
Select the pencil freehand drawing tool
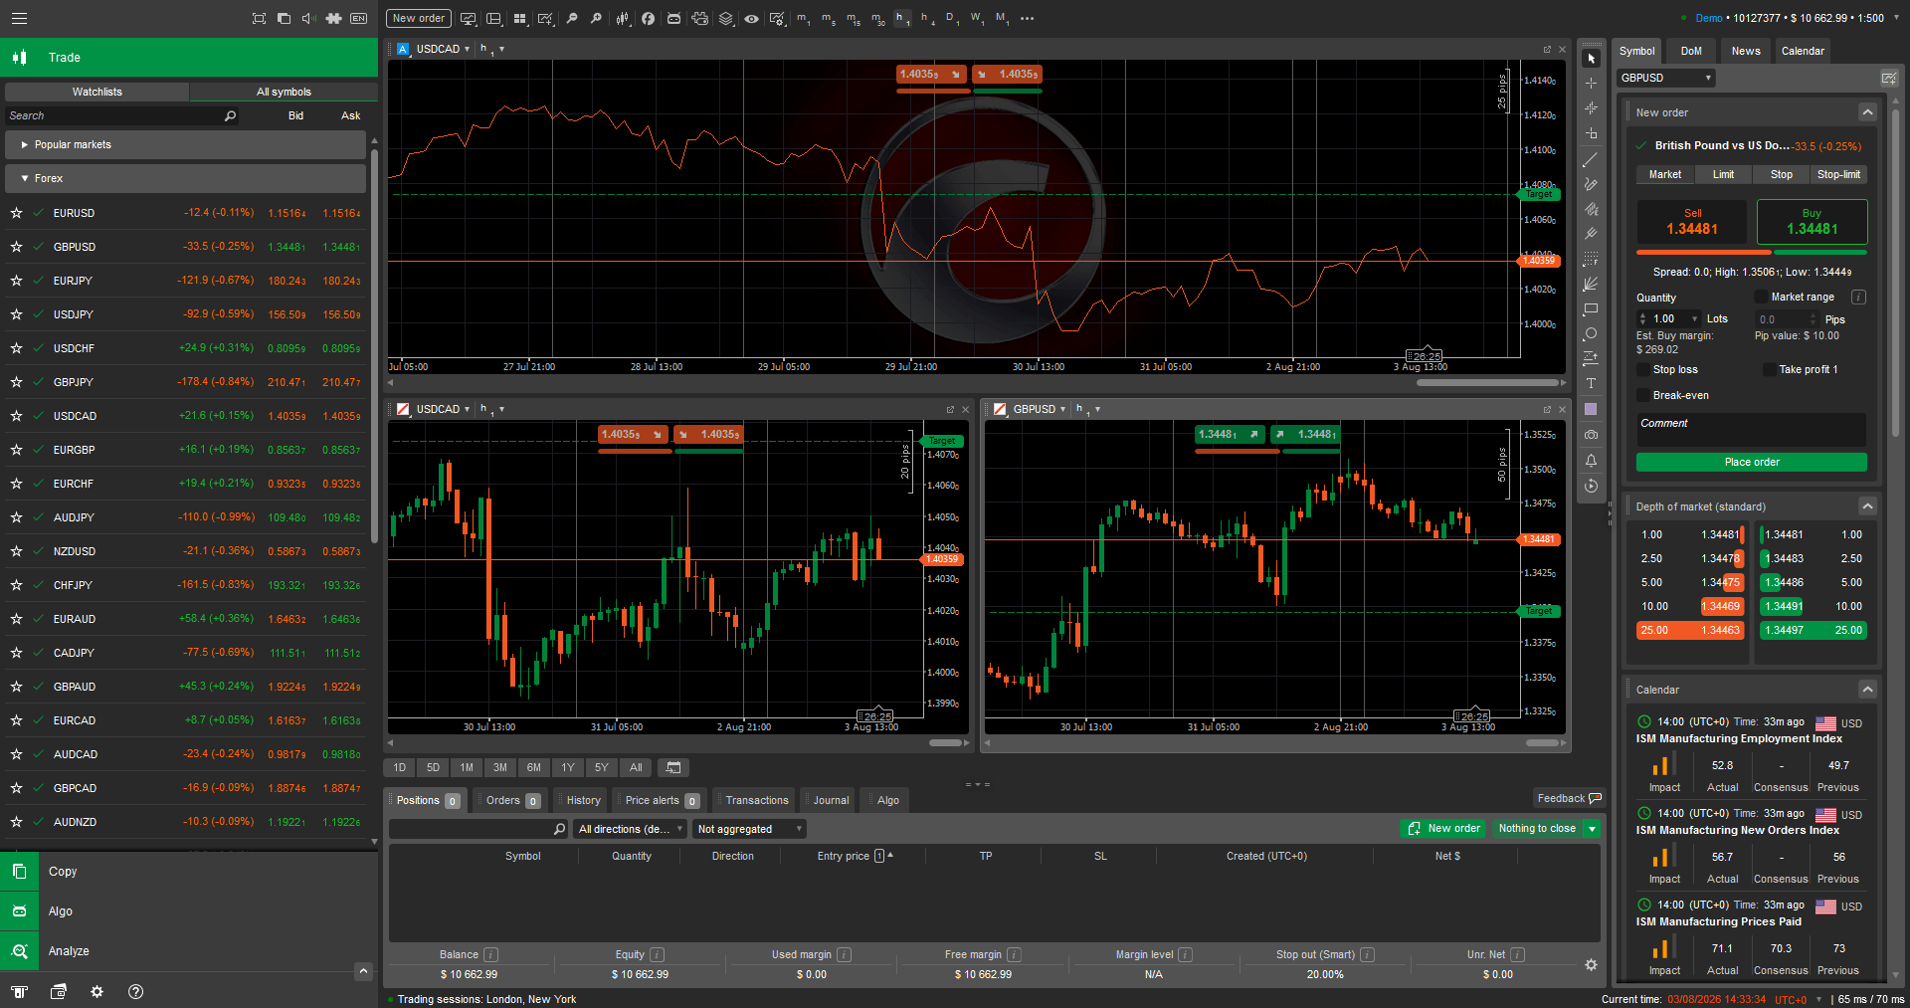[1591, 184]
